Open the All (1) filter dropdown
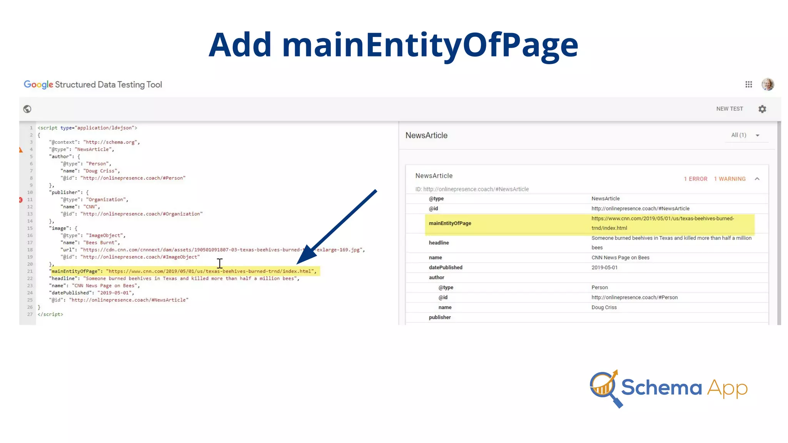The image size is (788, 443). click(x=746, y=135)
